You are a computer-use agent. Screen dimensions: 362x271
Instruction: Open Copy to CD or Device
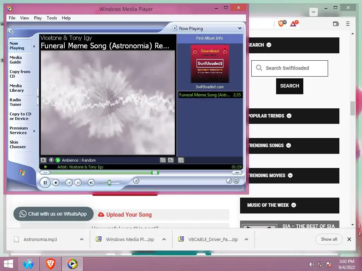pyautogui.click(x=20, y=116)
